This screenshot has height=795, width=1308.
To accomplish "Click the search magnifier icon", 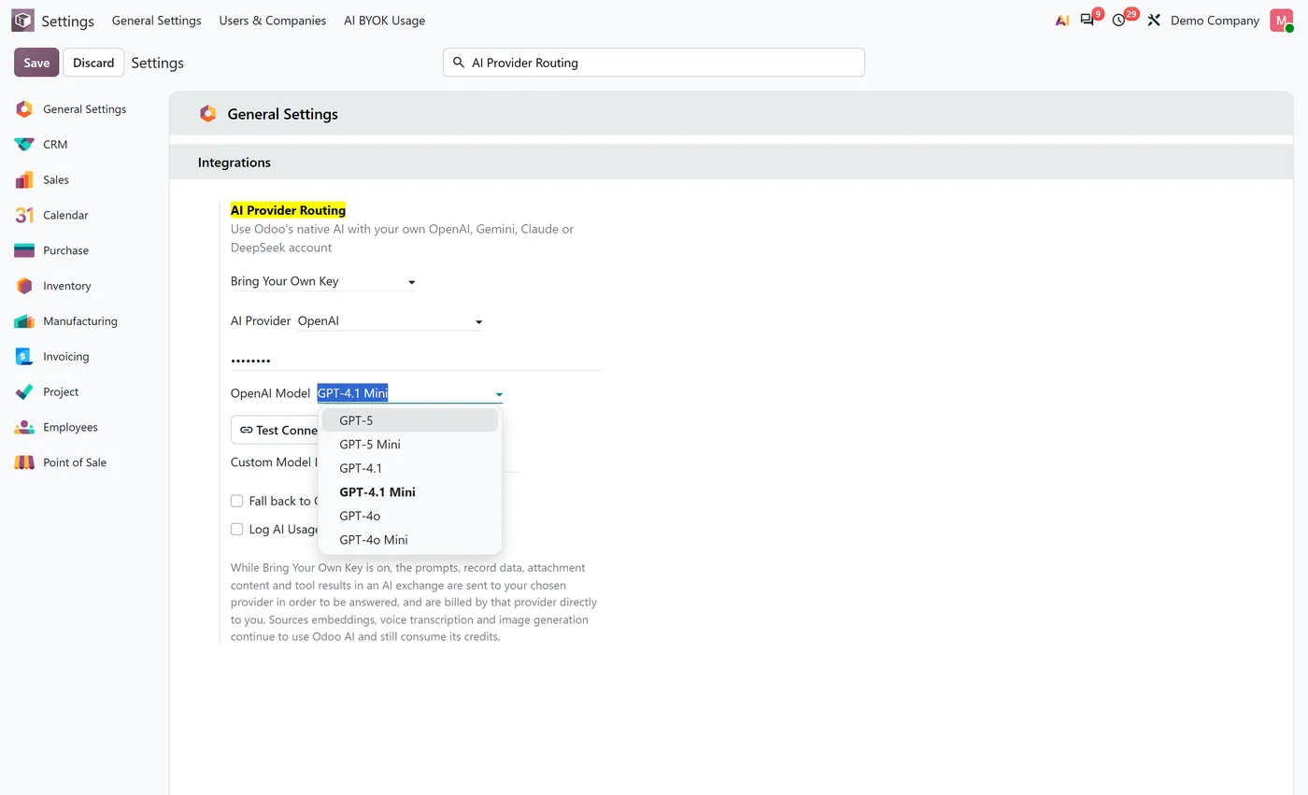I will (x=459, y=63).
